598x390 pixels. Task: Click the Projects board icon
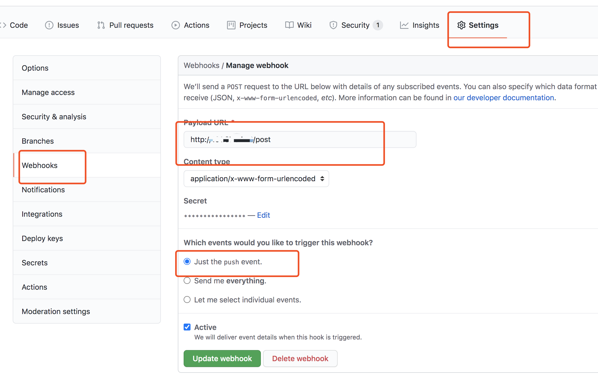231,25
